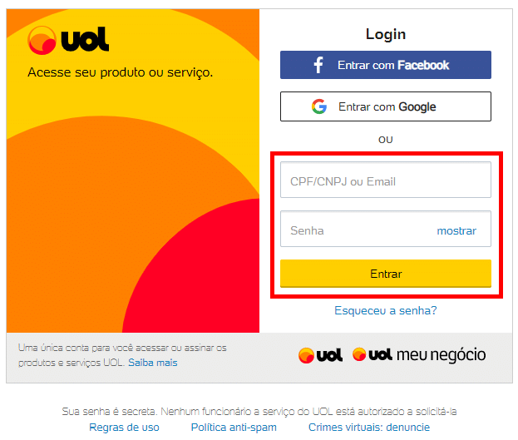The width and height of the screenshot is (518, 440).
Task: Sign in using Entrar com Facebook
Action: [386, 65]
